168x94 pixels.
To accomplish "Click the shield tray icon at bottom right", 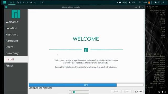I will (162, 92).
